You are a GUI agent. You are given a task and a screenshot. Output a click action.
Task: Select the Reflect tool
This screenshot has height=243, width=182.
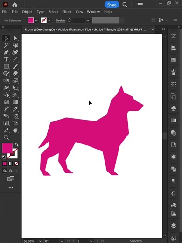[6, 80]
